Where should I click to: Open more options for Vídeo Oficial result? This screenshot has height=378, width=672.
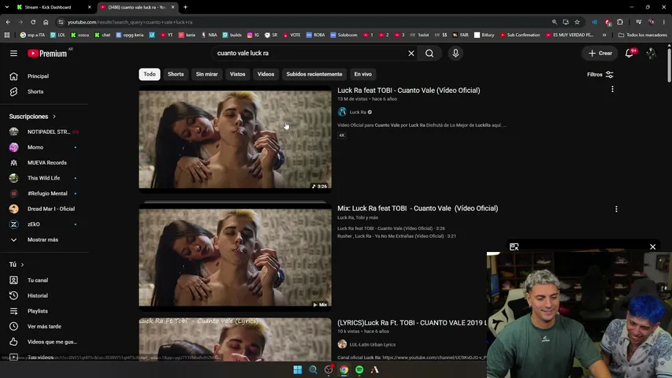tap(612, 89)
